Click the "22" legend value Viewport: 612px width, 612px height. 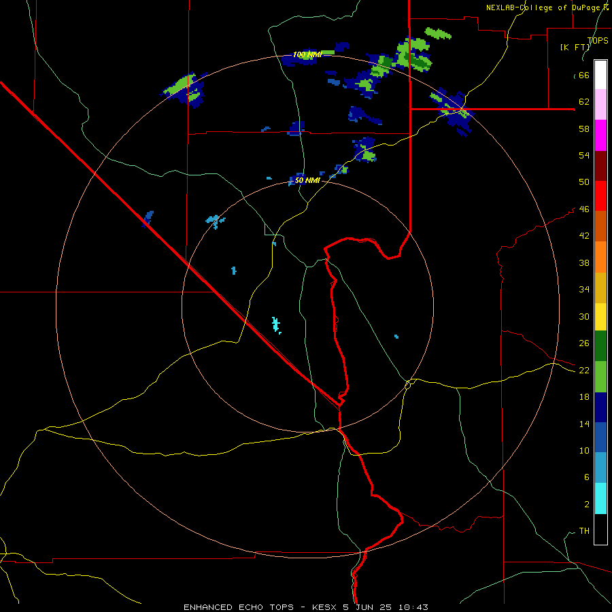[x=584, y=371]
